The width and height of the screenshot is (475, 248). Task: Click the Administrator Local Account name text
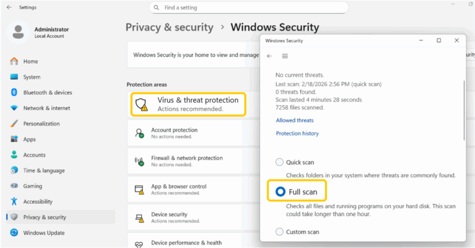pyautogui.click(x=51, y=32)
